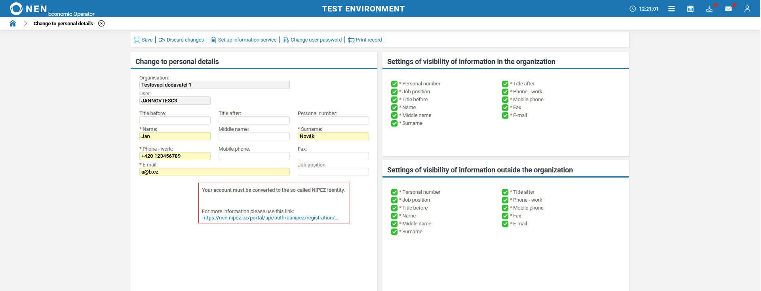The width and height of the screenshot is (761, 291).
Task: Uncheck Name visibility in the organization
Action: [394, 108]
